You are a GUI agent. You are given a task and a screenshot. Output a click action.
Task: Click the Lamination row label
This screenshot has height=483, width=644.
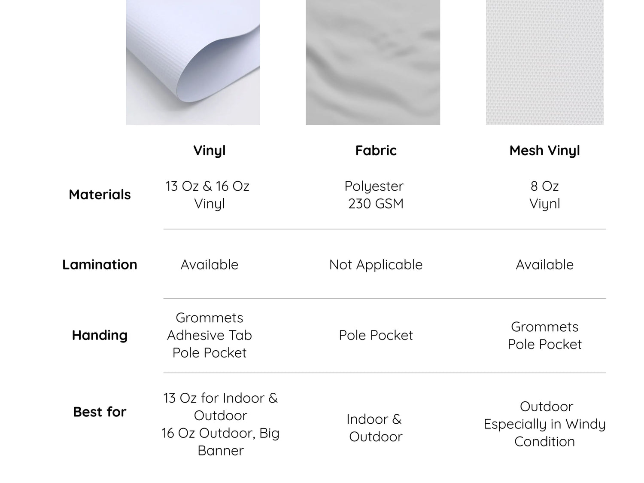coord(100,265)
